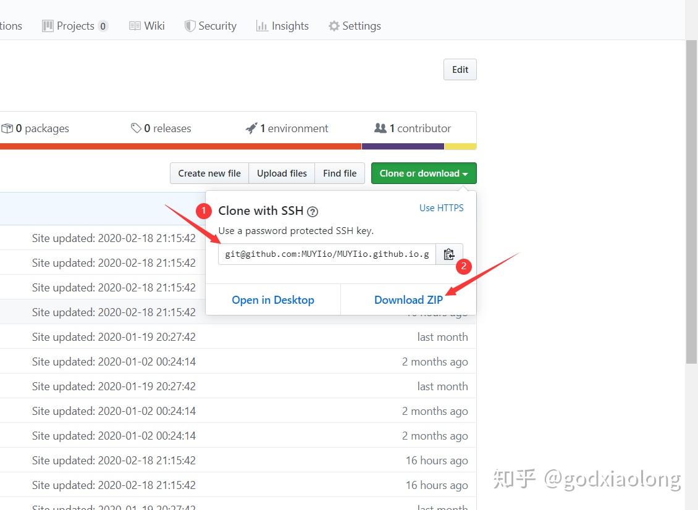Click the Edit button

pyautogui.click(x=460, y=69)
